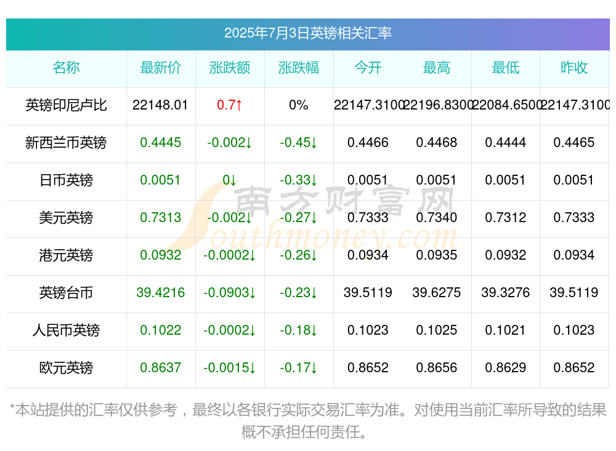Click the high value 22196.8300
616x451 pixels.
437,105
